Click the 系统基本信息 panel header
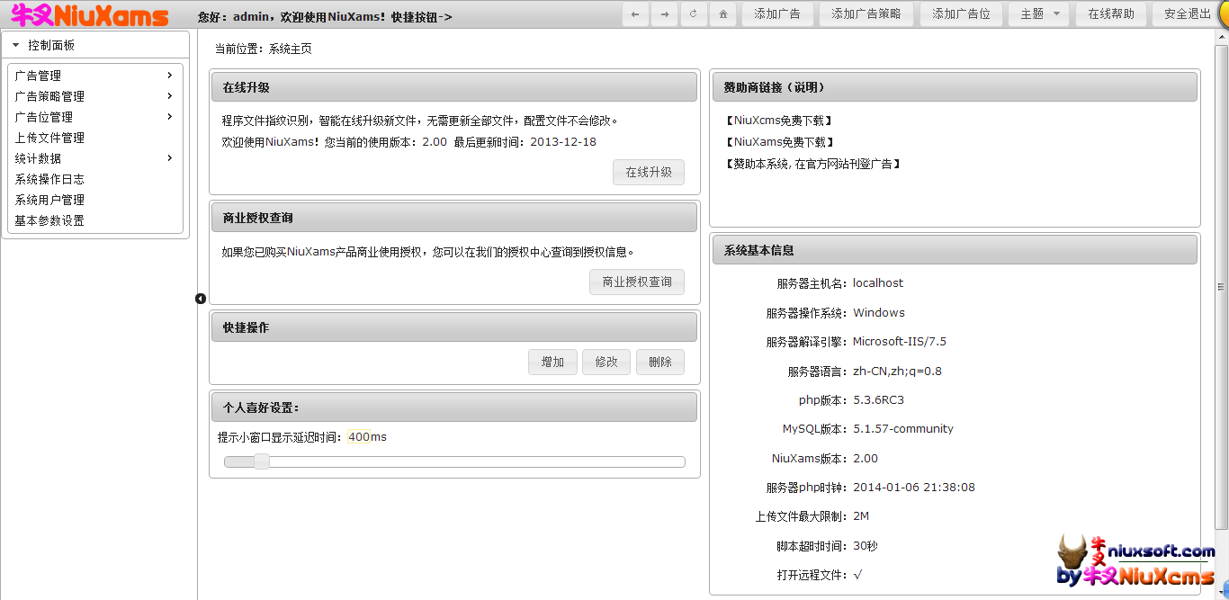Viewport: 1229px width, 600px height. [x=955, y=250]
